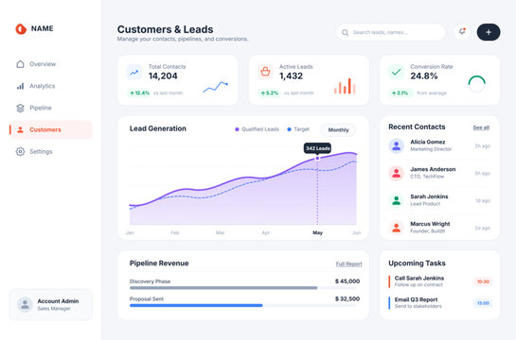The image size is (516, 340).
Task: Click the dark plus add button
Action: click(489, 32)
